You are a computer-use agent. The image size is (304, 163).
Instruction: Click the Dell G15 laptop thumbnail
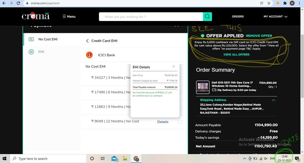[x=203, y=87]
